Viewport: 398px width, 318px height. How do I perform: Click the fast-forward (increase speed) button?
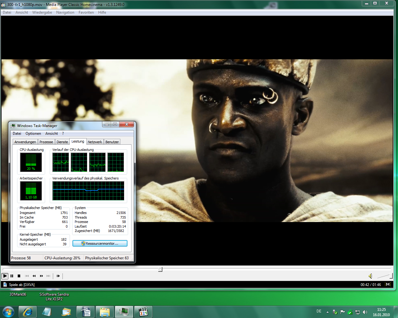41,276
